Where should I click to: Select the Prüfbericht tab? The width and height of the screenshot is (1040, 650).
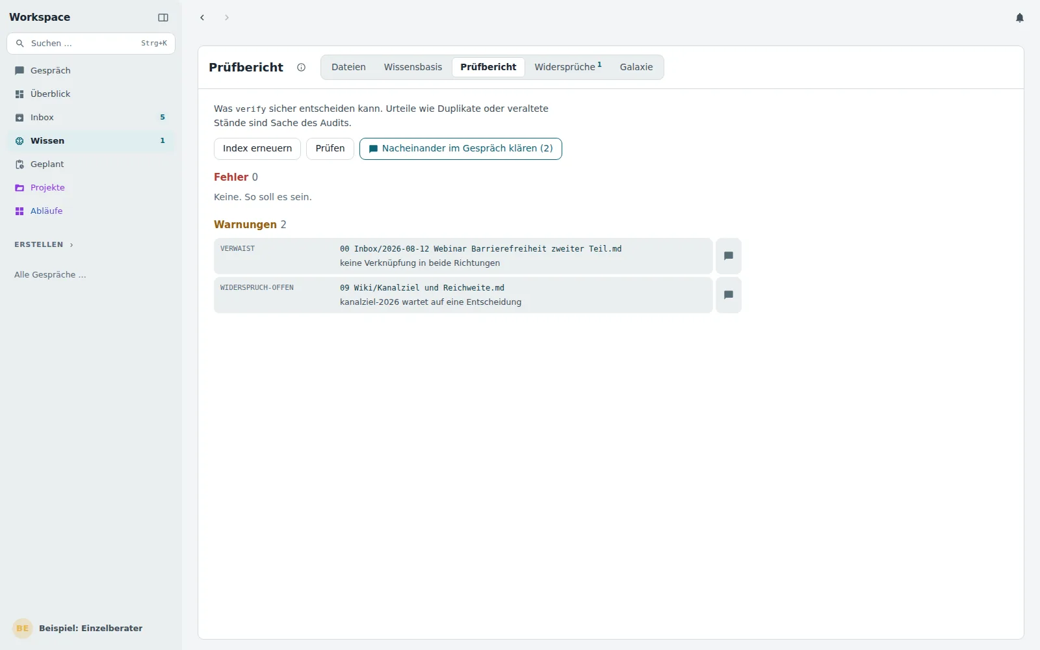(488, 67)
